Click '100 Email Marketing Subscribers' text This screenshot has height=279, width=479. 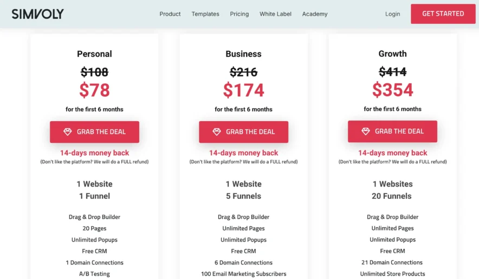(243, 274)
